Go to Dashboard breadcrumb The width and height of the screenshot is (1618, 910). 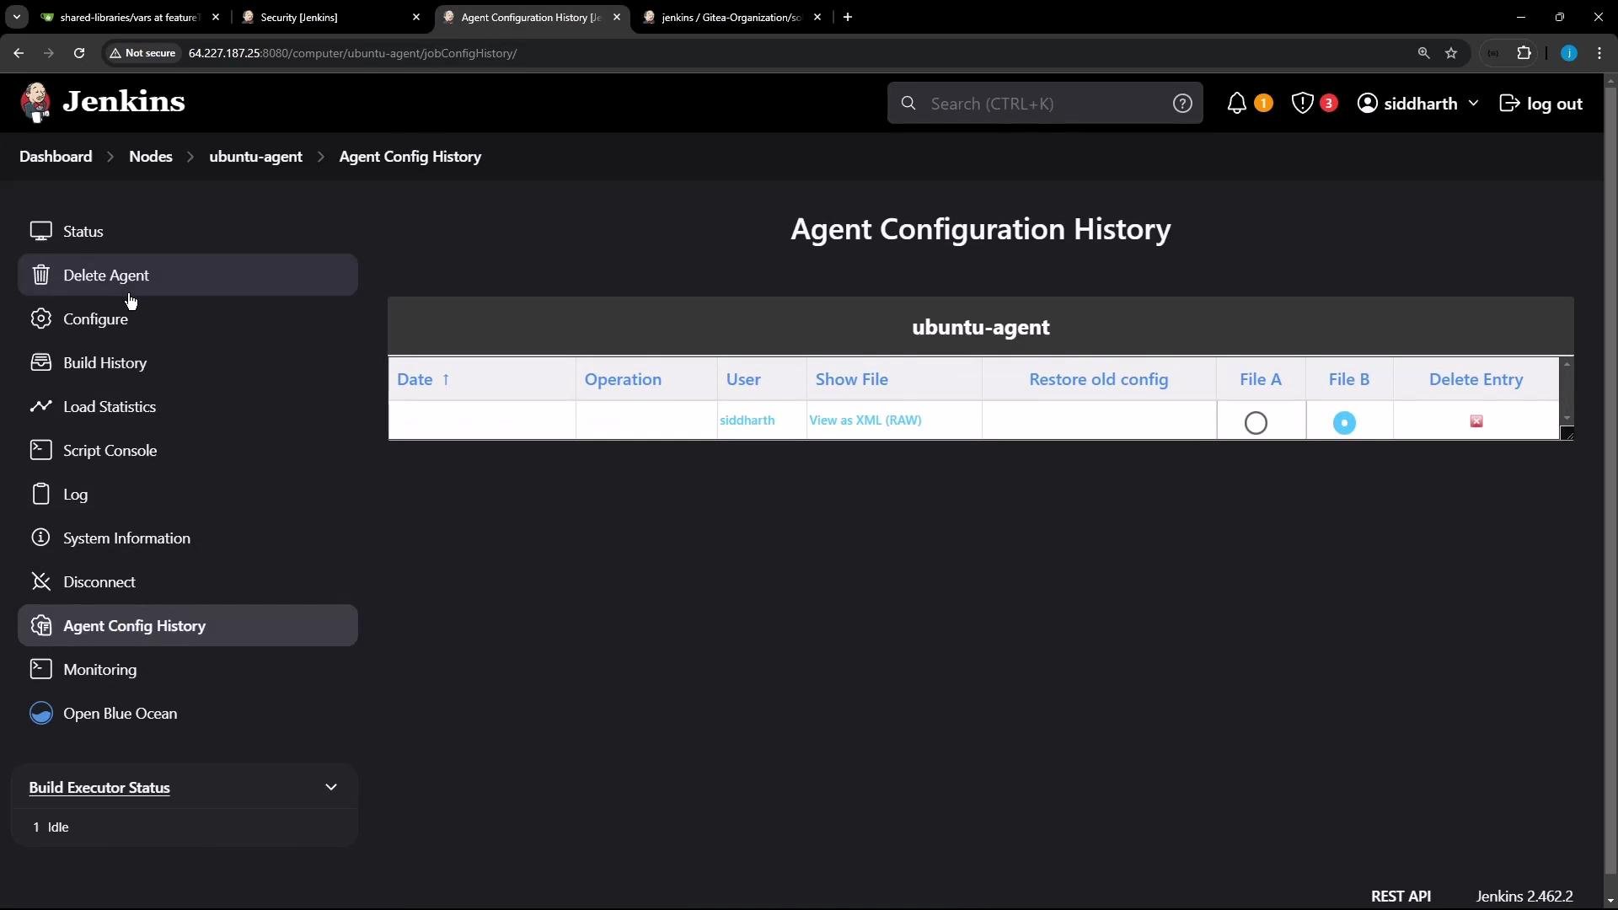coord(56,156)
